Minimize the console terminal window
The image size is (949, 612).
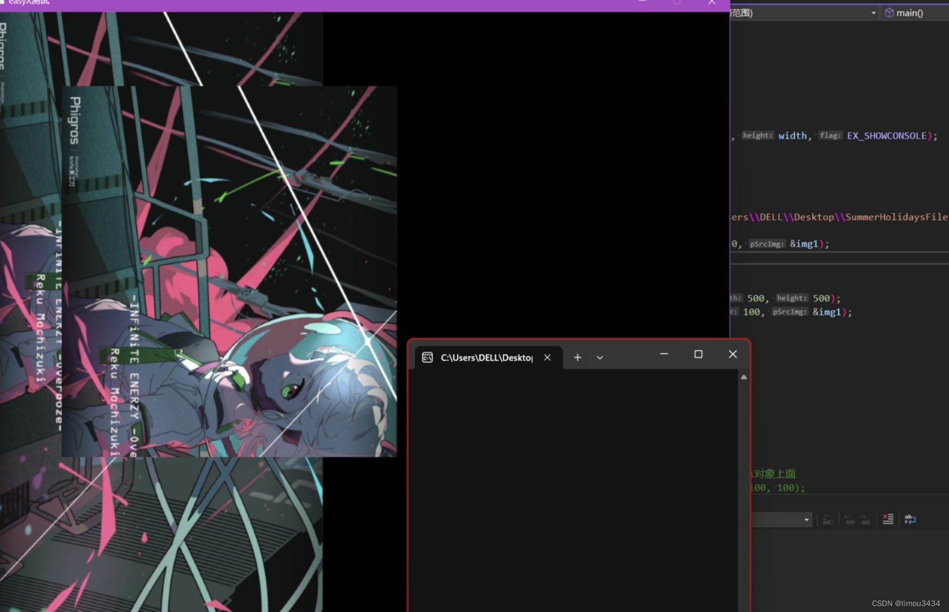click(664, 354)
